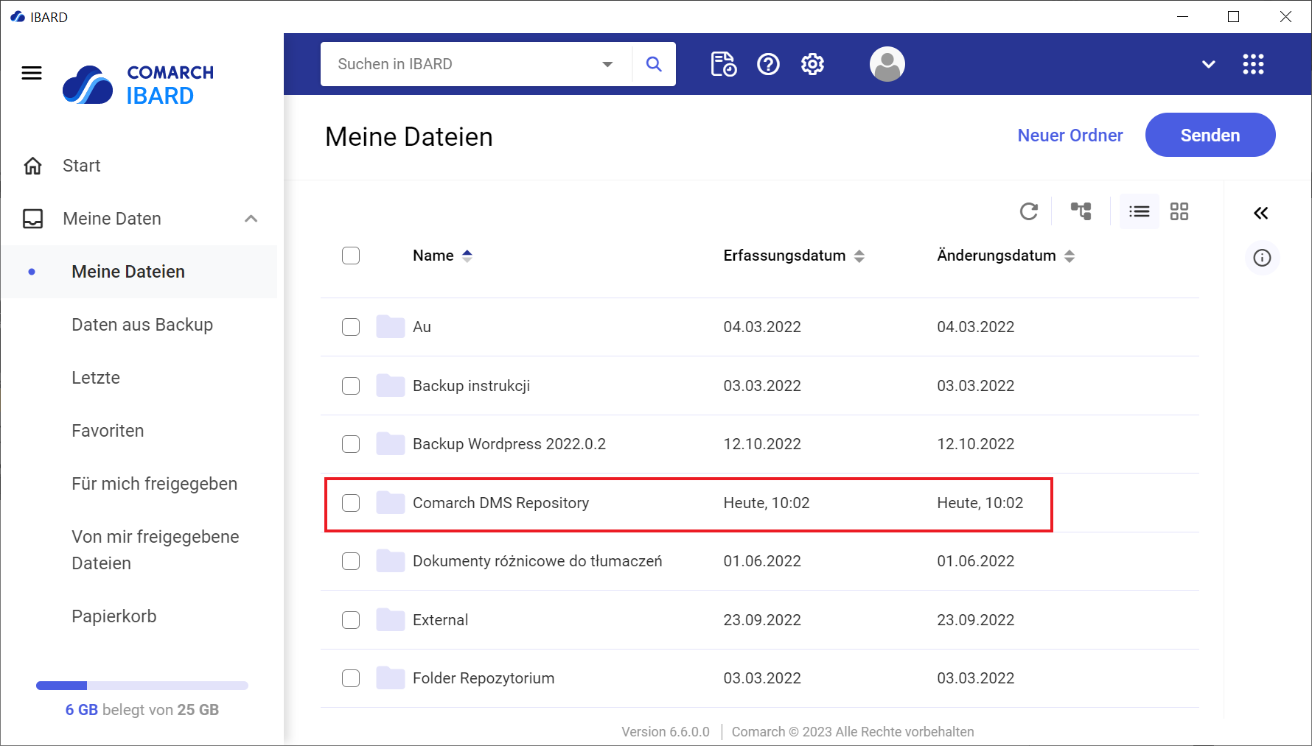Click the Folder Repozytorium folder icon
Image resolution: width=1312 pixels, height=746 pixels.
coord(390,678)
